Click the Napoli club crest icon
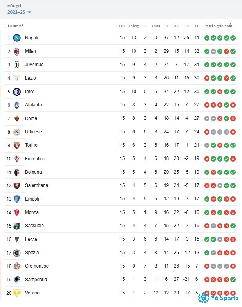The height and width of the screenshot is (307, 242). coord(17,38)
